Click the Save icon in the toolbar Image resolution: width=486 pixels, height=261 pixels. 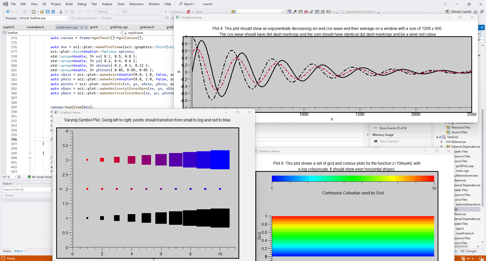47,12
